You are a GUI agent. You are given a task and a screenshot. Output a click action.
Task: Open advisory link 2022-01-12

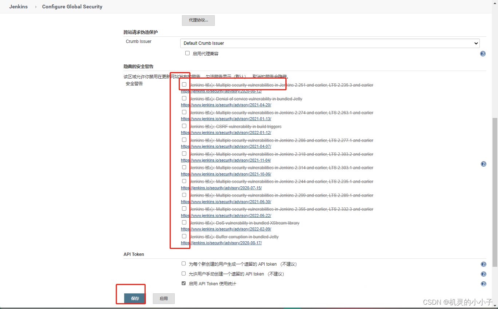click(x=226, y=133)
